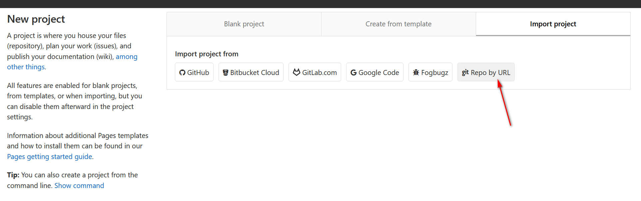
Task: Click the git logo icon
Action: tap(465, 72)
